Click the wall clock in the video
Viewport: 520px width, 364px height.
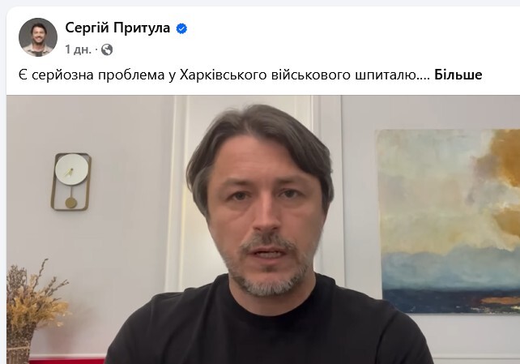[x=71, y=182]
